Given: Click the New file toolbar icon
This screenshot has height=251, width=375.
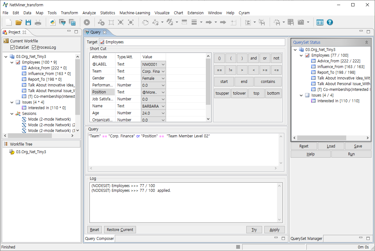Looking at the screenshot, I should (x=9, y=22).
